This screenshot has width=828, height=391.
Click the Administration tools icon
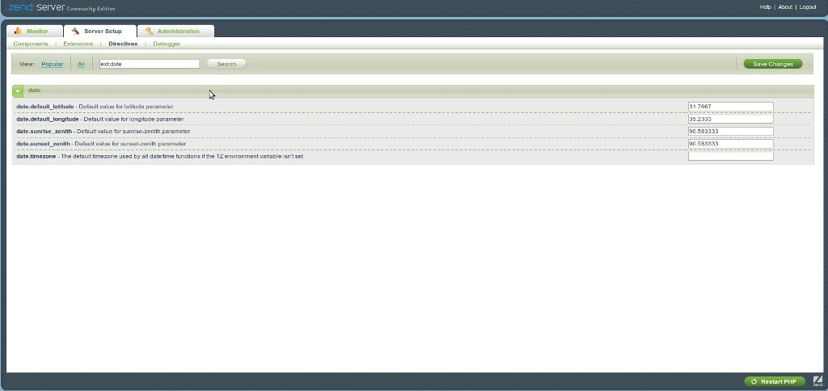[x=150, y=32]
